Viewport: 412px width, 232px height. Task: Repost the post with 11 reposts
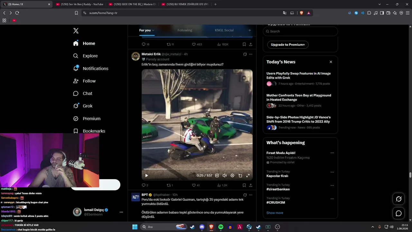pos(170,44)
